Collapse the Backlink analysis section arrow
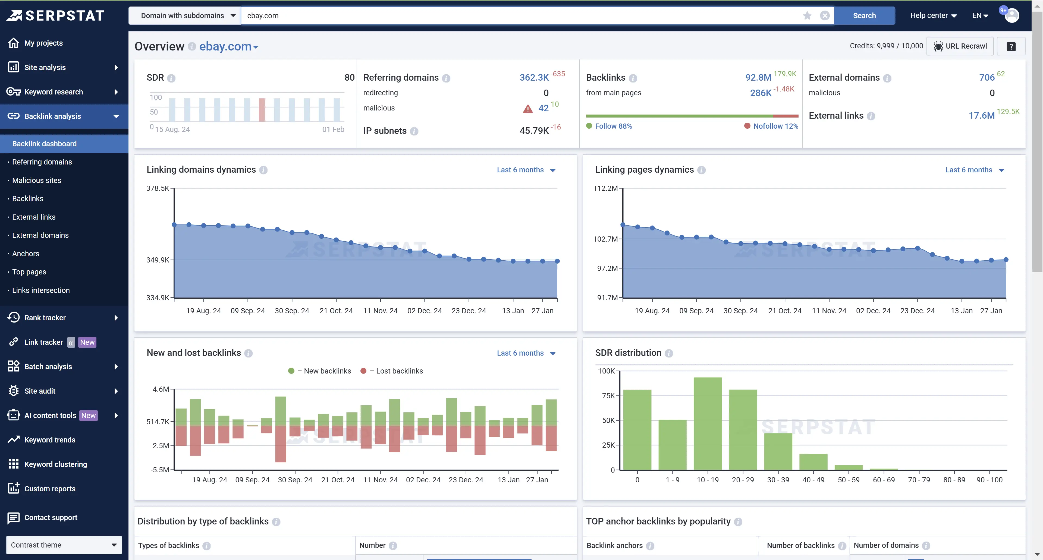The width and height of the screenshot is (1043, 560). [116, 116]
